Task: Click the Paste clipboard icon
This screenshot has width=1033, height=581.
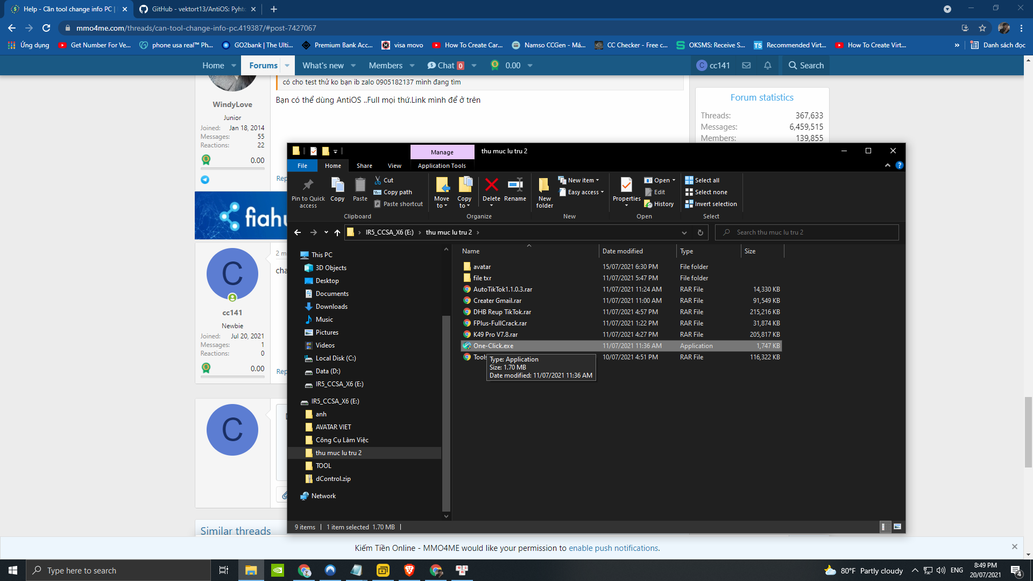Action: (x=360, y=188)
